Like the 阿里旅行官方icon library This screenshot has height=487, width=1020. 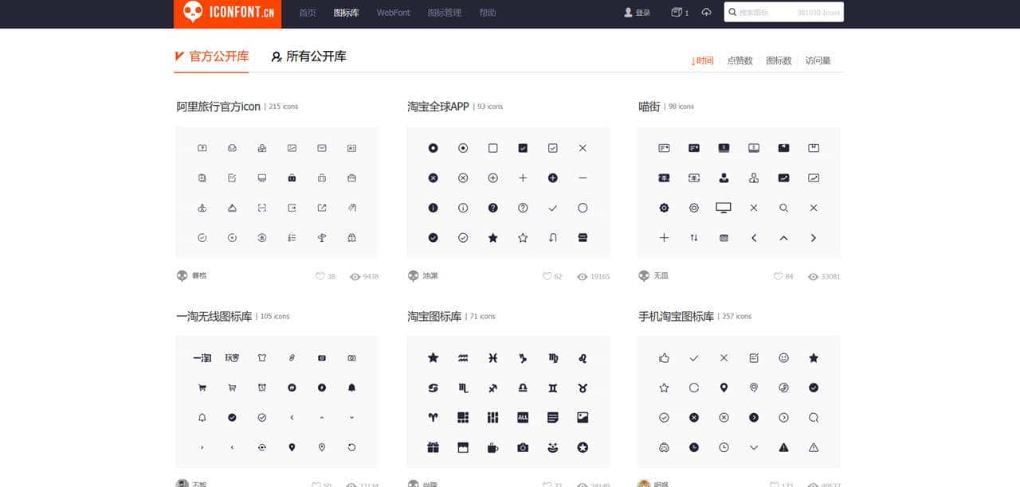(318, 276)
